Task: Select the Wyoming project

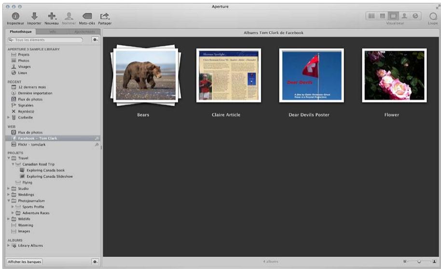Action: [x=25, y=225]
